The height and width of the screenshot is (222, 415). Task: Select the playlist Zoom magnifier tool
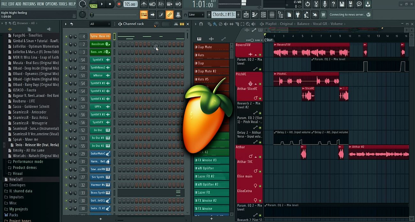coord(248,24)
